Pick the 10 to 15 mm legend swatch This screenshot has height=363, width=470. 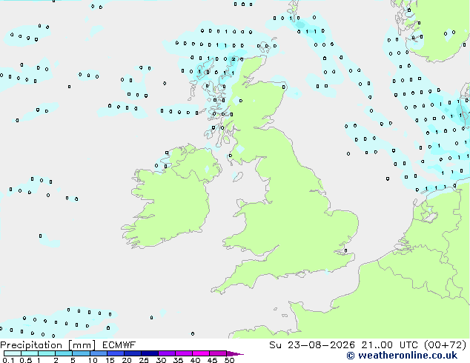[x=98, y=353]
